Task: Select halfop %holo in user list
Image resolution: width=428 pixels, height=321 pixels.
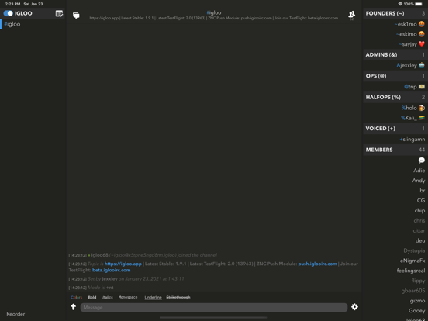Action: click(x=413, y=108)
